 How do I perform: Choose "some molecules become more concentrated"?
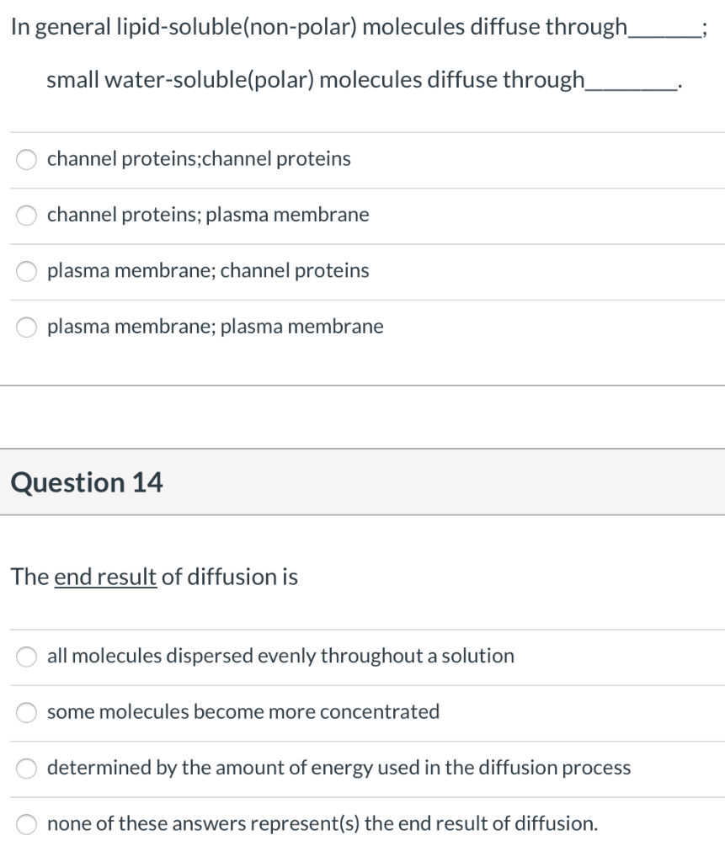tap(243, 711)
